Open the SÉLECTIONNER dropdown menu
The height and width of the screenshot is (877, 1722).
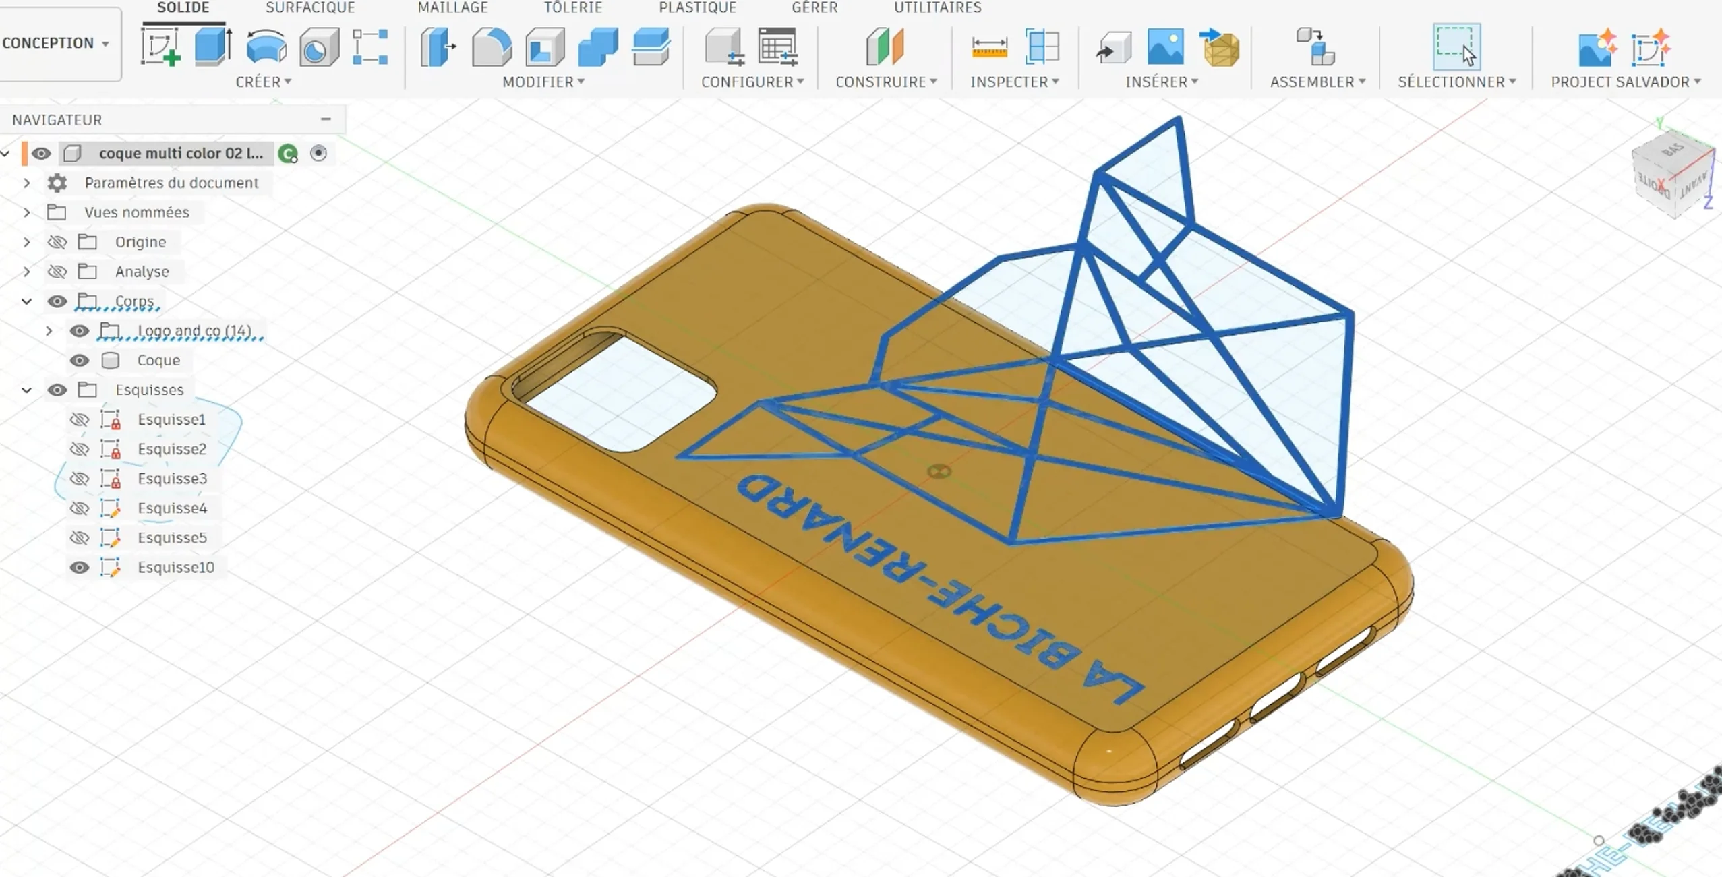click(1456, 81)
